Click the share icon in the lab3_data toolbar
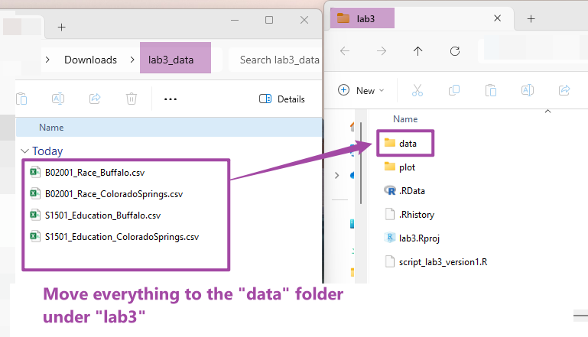Image resolution: width=588 pixels, height=337 pixels. (x=95, y=99)
